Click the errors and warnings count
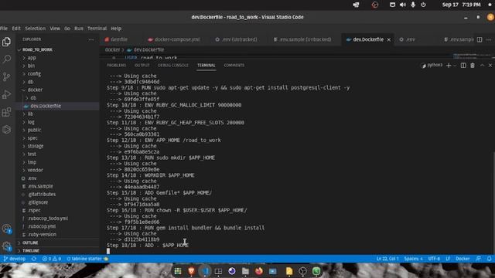This screenshot has width=495, height=278. pyautogui.click(x=52, y=259)
